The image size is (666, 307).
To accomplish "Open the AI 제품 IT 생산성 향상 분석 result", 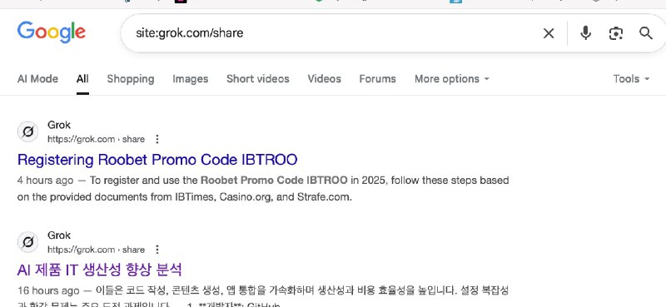I will pos(99,270).
